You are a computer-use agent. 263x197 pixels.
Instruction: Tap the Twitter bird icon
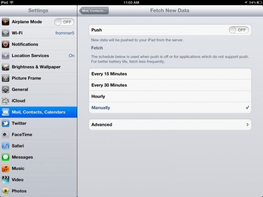(5, 123)
